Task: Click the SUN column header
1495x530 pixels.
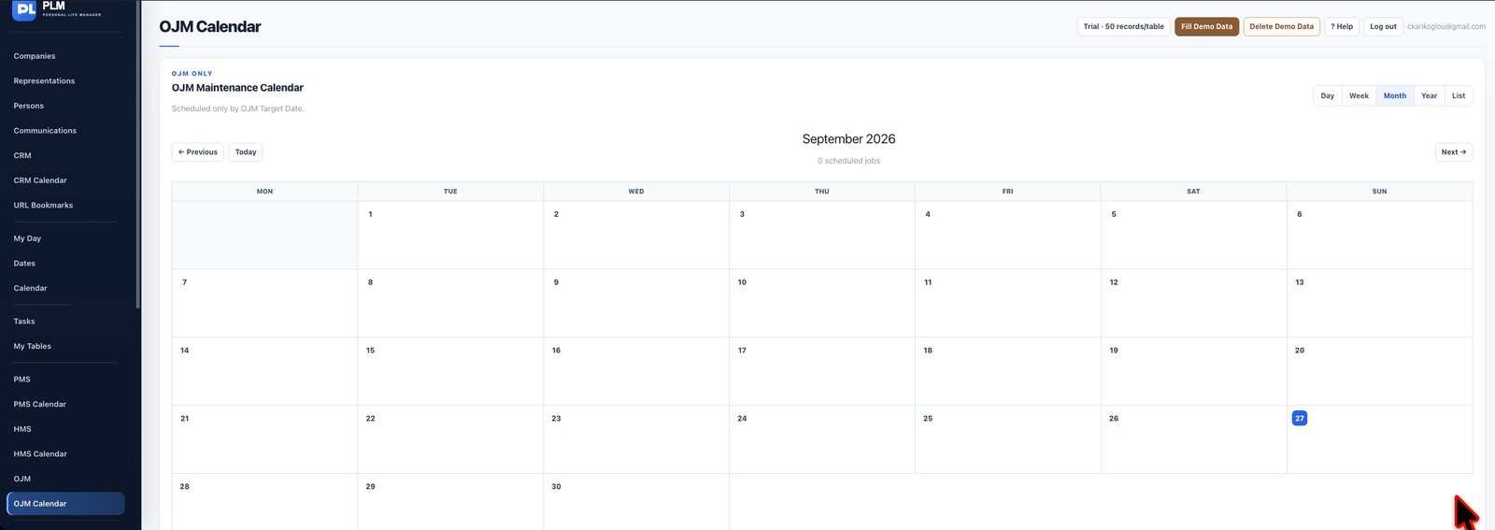Action: [1379, 191]
